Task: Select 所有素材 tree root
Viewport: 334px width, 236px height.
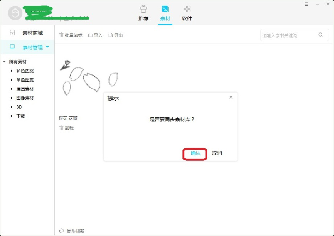Action: point(18,62)
